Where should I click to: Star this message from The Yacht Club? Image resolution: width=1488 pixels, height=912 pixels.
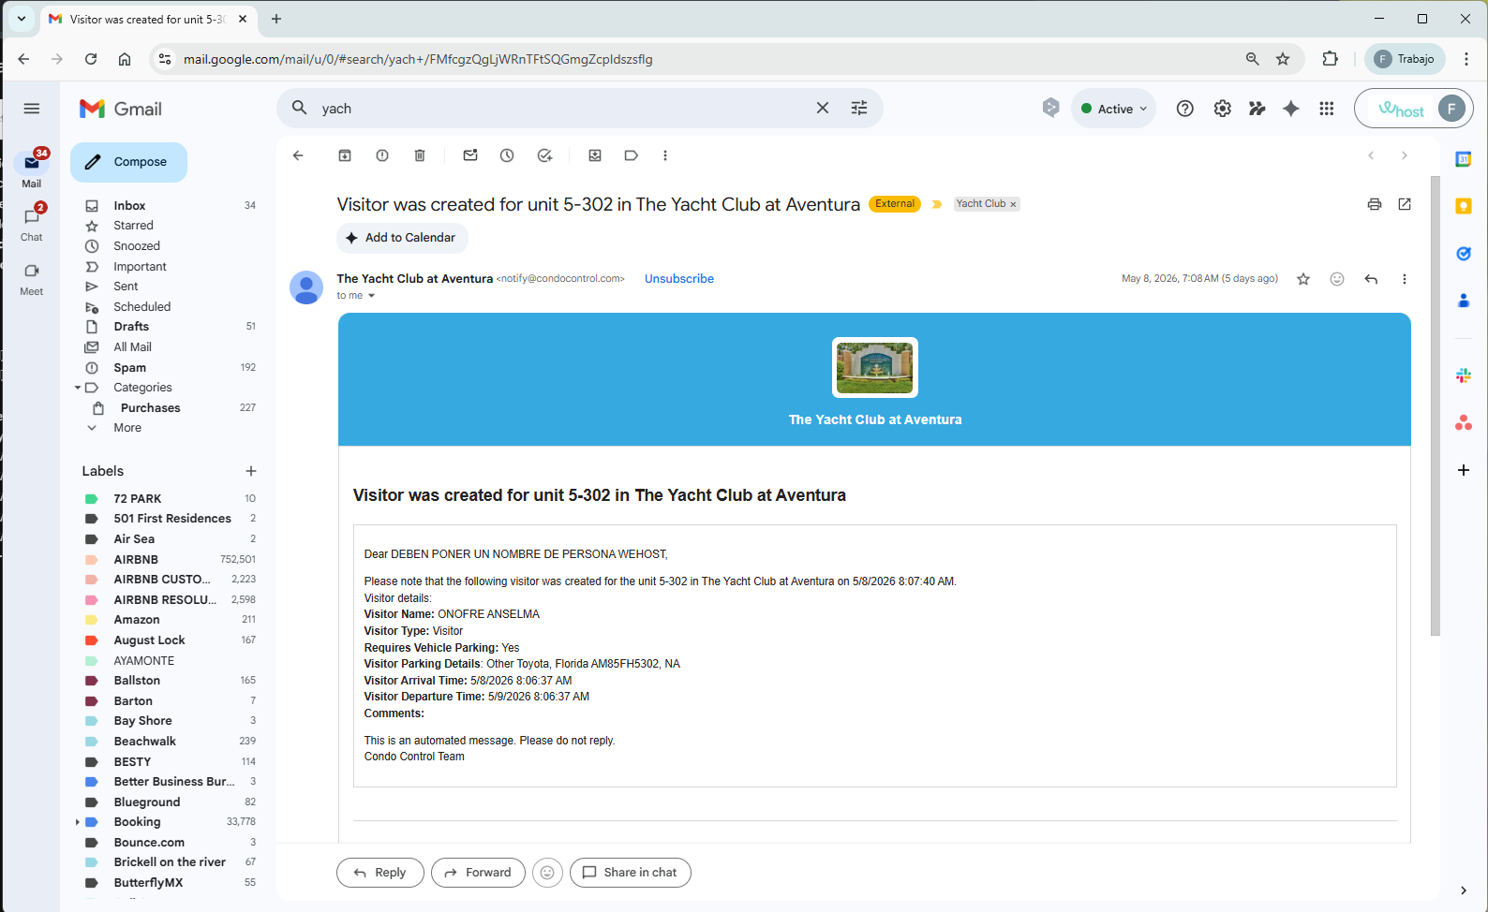1303,279
